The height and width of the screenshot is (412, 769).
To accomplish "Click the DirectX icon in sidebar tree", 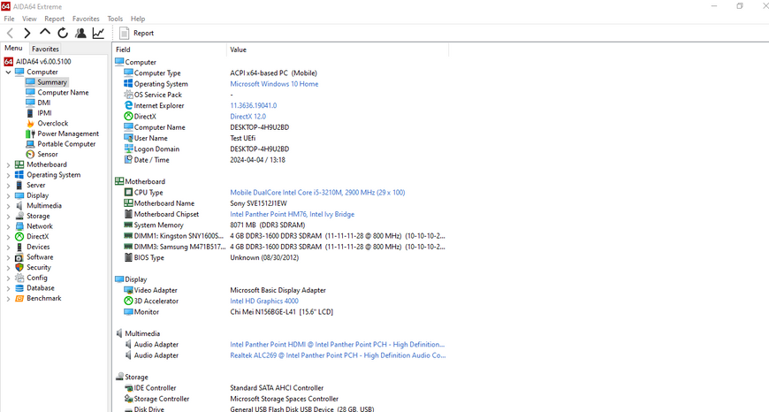I will 19,236.
